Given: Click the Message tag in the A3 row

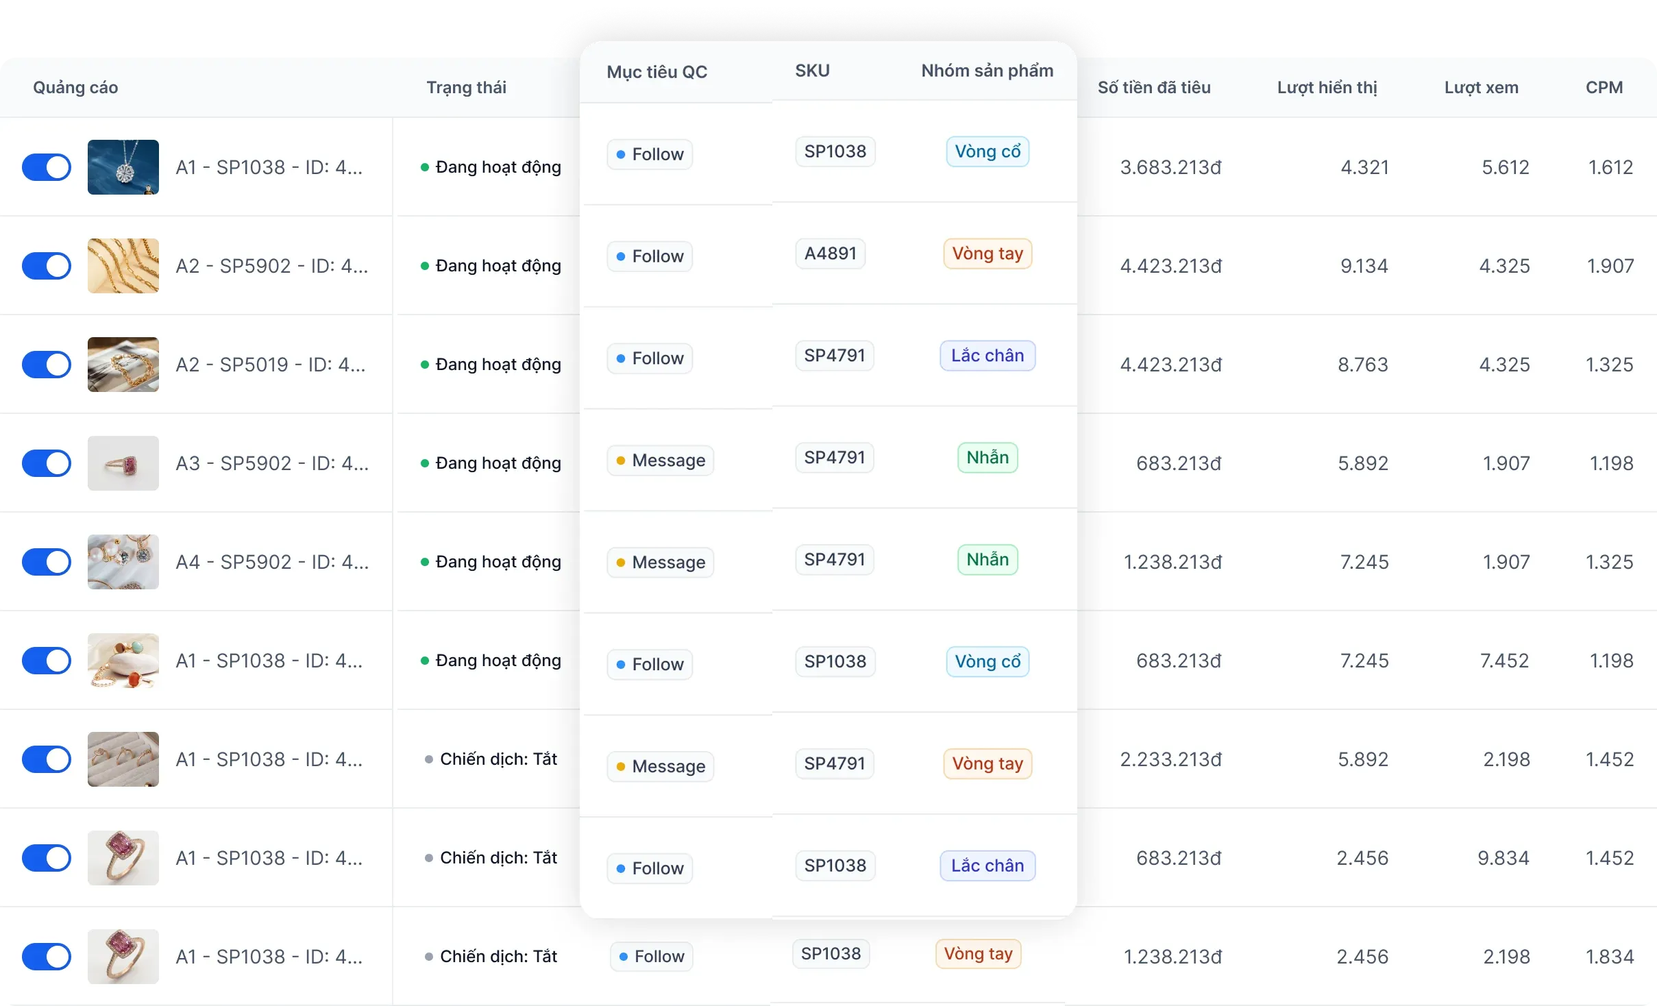Looking at the screenshot, I should click(660, 461).
